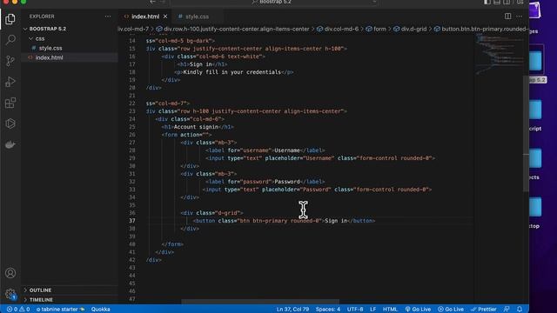The height and width of the screenshot is (313, 557).
Task: Switch to the style.css editor tab
Action: tap(198, 17)
